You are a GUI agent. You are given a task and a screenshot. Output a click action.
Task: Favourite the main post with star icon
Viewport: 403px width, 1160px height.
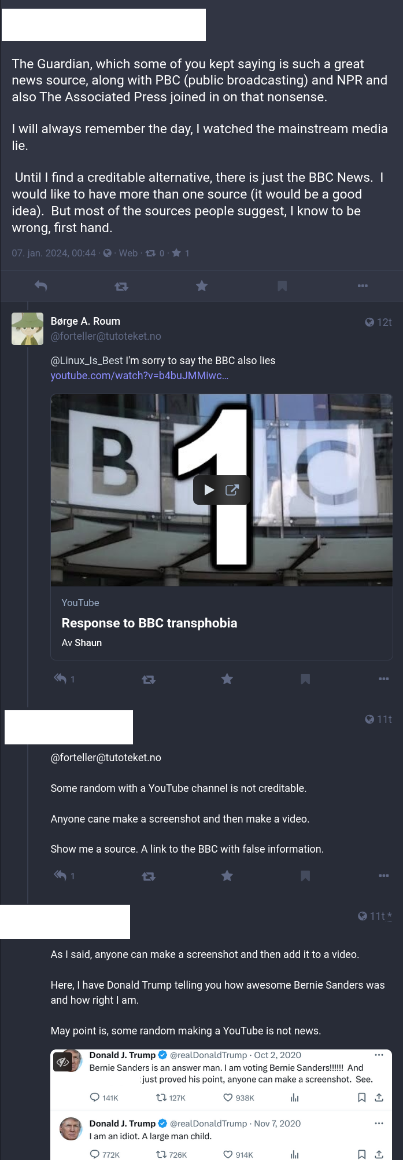(202, 286)
